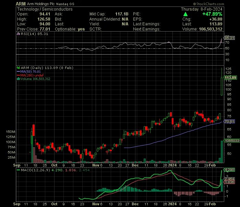Image resolution: width=240 pixels, height=207 pixels.
Task: Click the volume bars icon in legend
Action: click(x=18, y=79)
